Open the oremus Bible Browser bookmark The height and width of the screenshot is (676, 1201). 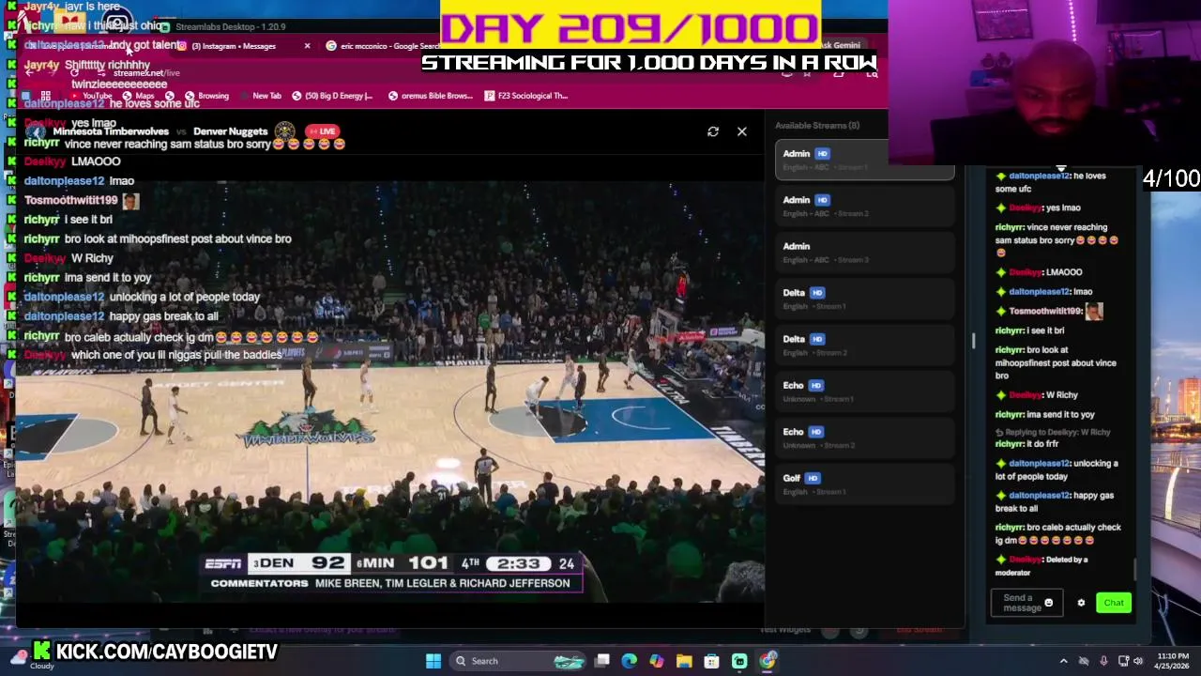[431, 96]
